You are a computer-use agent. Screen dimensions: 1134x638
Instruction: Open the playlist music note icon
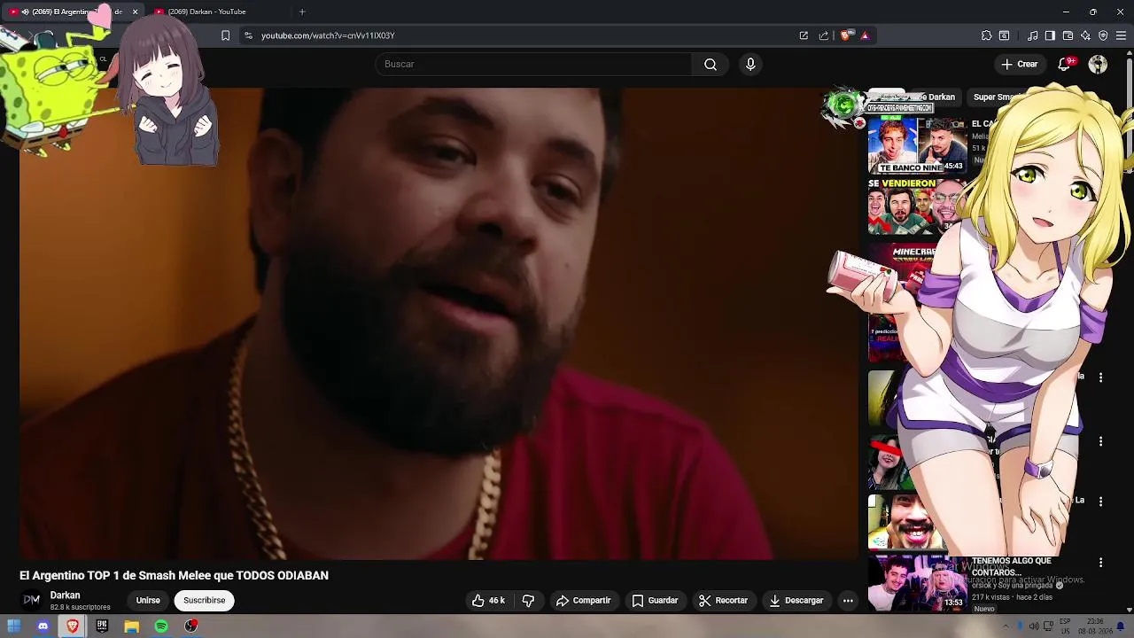(x=1033, y=35)
